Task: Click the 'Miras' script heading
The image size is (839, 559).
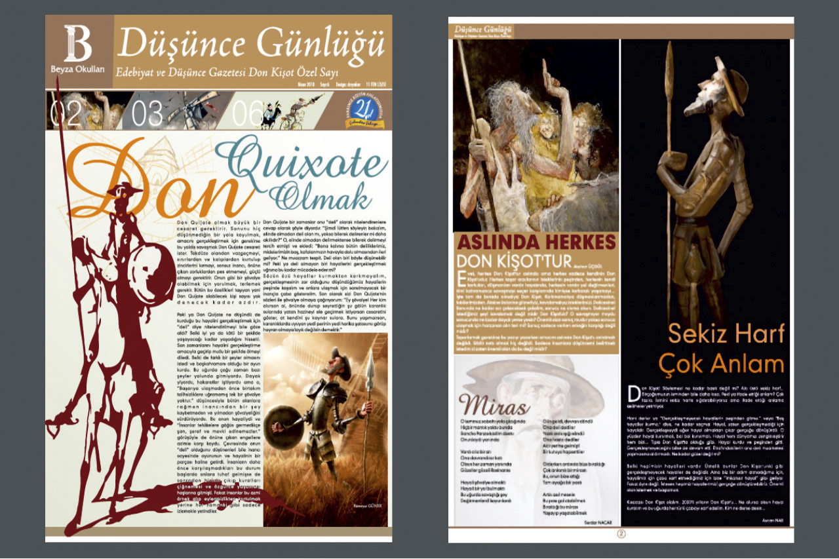Action: pos(494,405)
